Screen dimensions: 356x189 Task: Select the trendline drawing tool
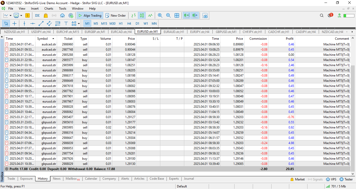pos(41,24)
